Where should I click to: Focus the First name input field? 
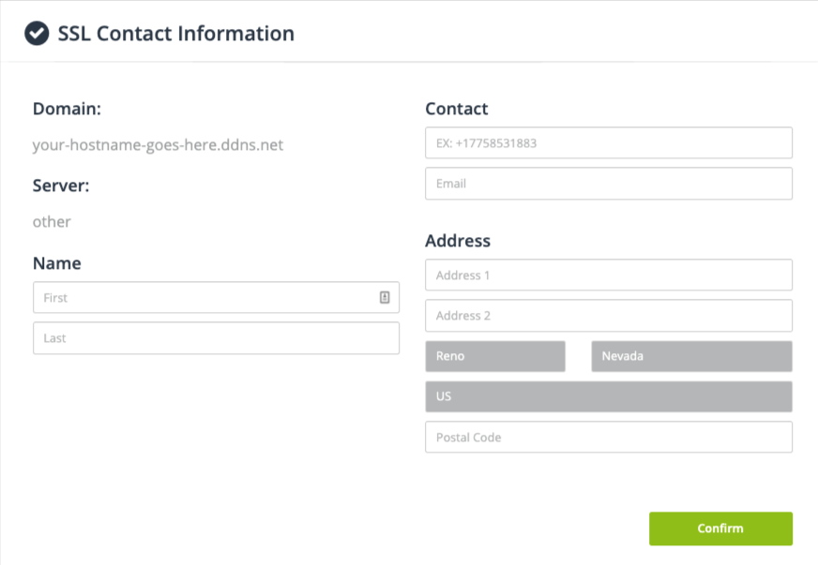point(216,298)
